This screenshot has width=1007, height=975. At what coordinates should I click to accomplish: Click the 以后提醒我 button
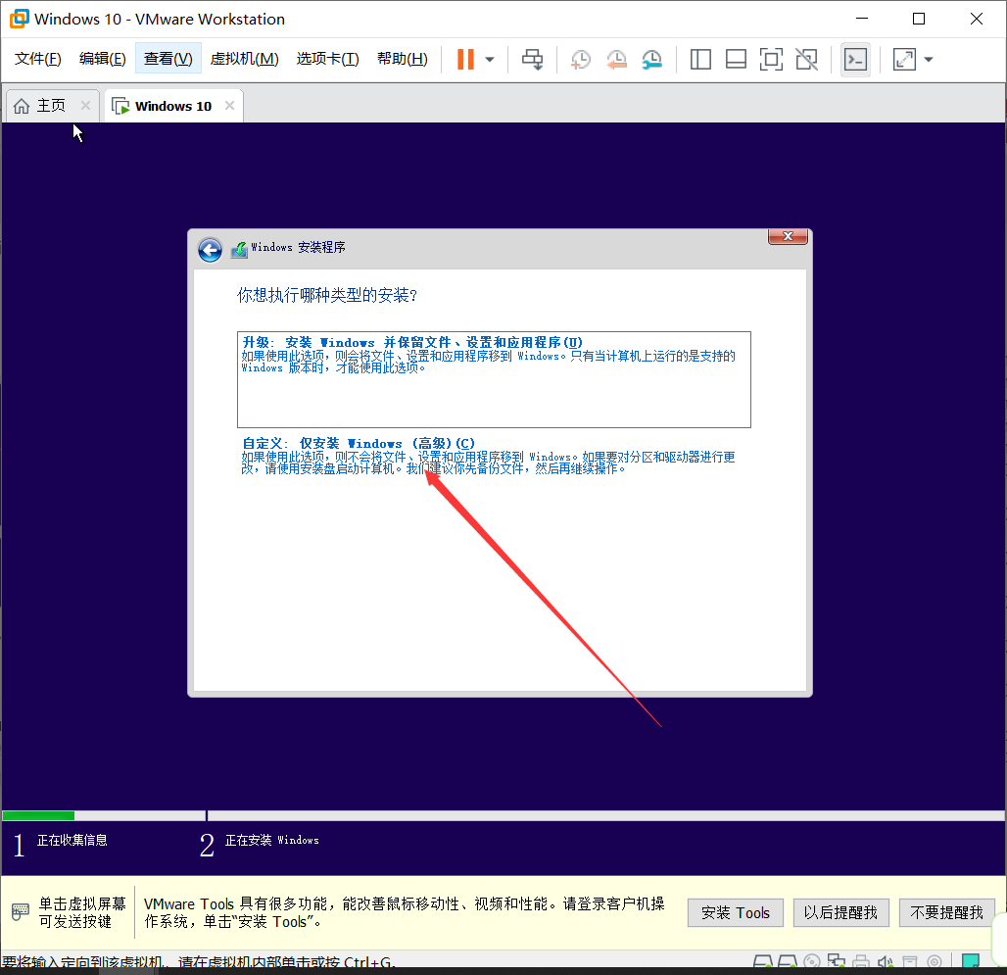point(840,912)
